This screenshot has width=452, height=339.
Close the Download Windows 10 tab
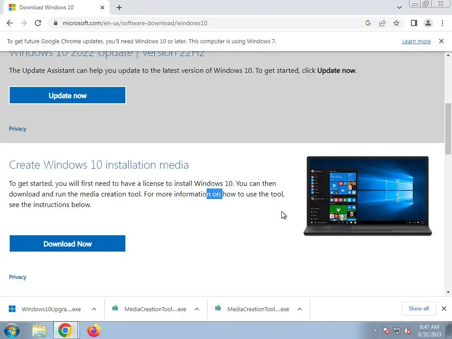coord(102,8)
